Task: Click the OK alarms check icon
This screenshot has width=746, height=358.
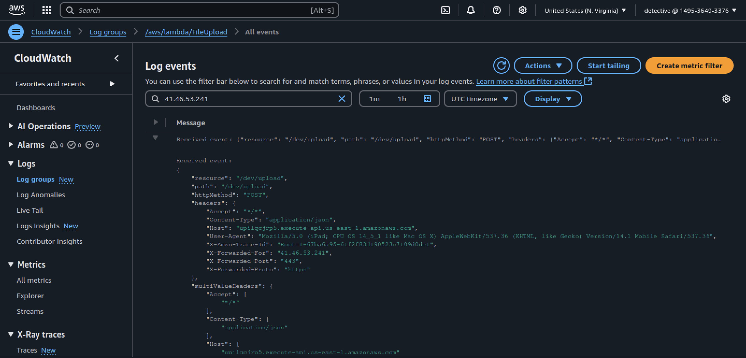Action: [x=71, y=145]
